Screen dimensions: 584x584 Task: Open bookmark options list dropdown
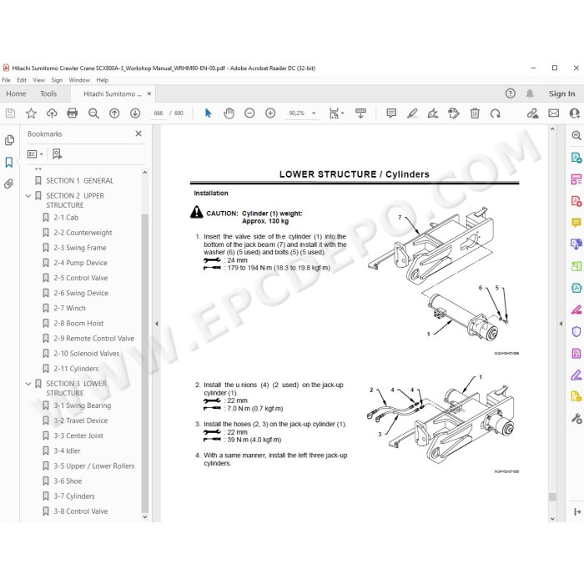pos(35,154)
